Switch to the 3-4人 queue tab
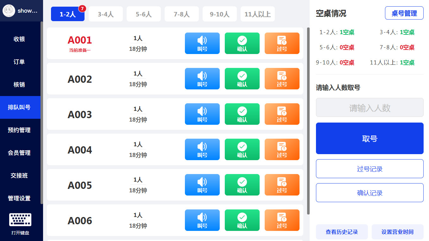 [x=105, y=14]
